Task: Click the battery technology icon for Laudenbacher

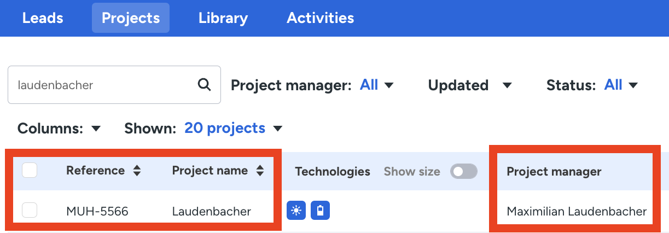Action: (x=320, y=211)
